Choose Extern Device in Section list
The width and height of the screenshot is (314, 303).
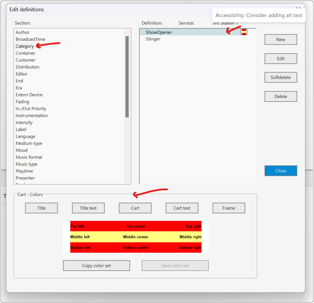(29, 95)
